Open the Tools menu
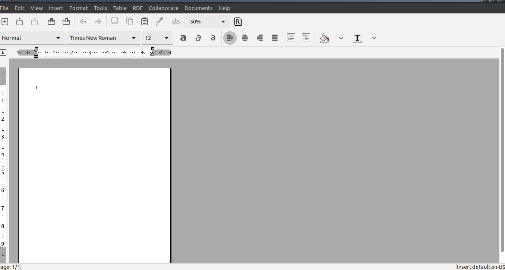This screenshot has width=505, height=270. pyautogui.click(x=100, y=8)
